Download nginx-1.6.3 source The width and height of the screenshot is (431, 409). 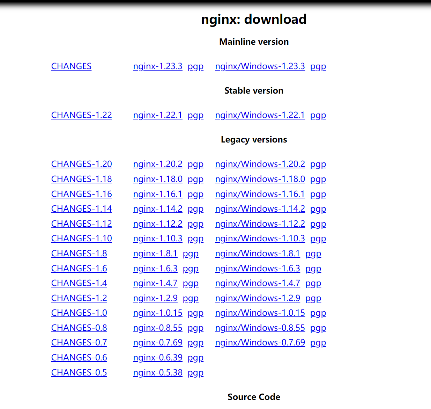click(x=155, y=269)
